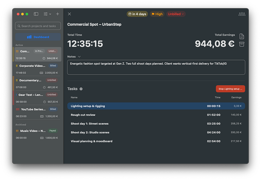Focus the Search projects and tasks field
261x180 pixels.
(x=38, y=26)
